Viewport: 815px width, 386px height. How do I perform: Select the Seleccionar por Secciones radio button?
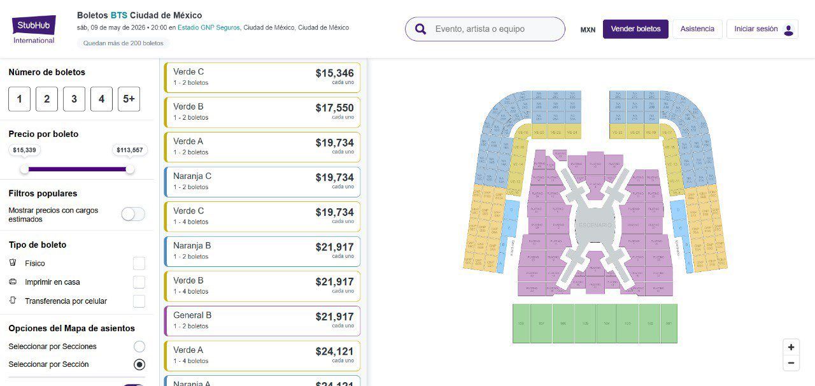[139, 347]
